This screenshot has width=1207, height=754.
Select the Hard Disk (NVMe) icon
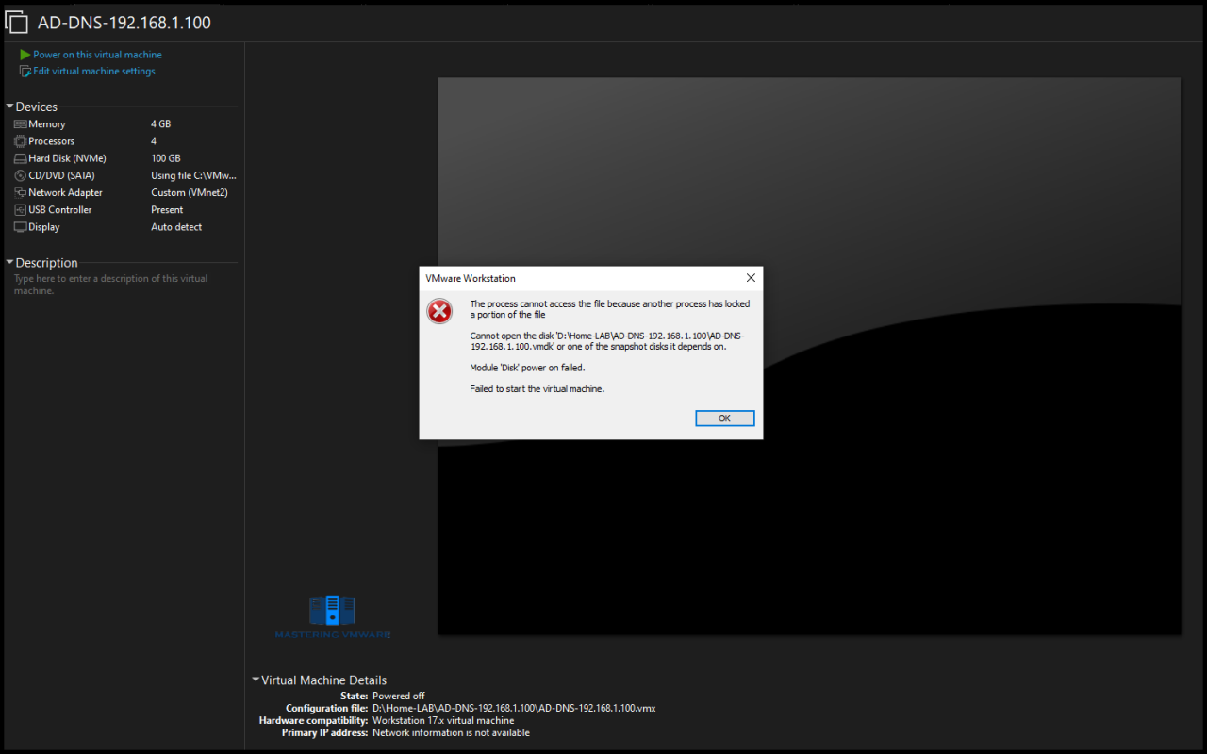pos(21,158)
